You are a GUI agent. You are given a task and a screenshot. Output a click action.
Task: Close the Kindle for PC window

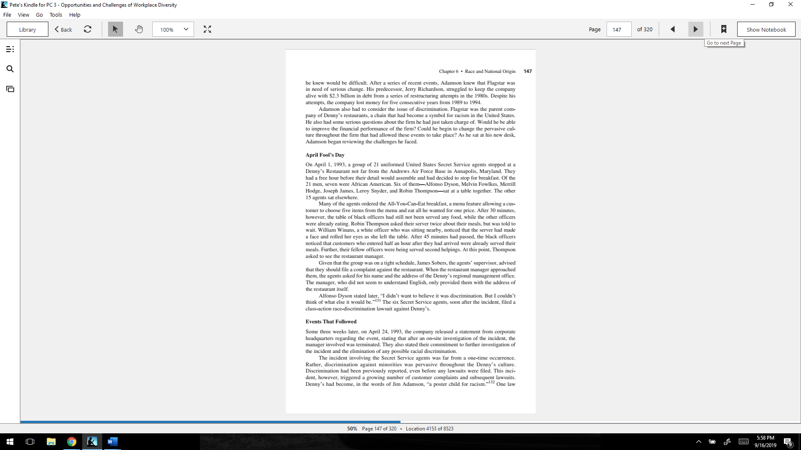point(791,5)
